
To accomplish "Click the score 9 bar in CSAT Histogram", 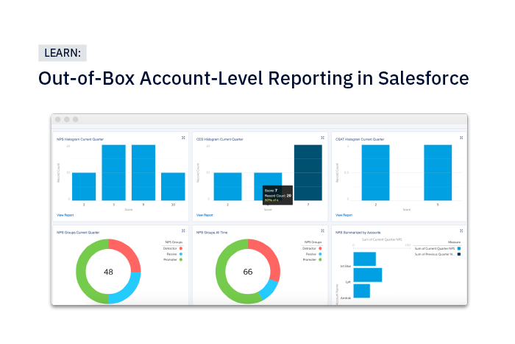I will pyautogui.click(x=442, y=172).
